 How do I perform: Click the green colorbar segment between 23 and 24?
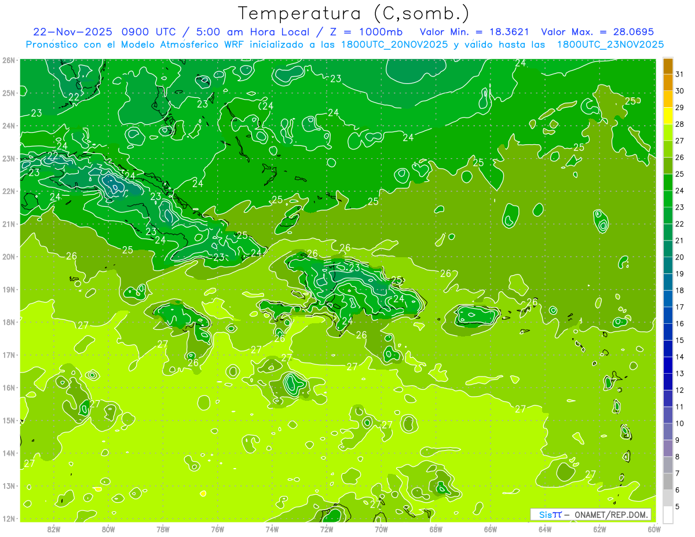[668, 199]
